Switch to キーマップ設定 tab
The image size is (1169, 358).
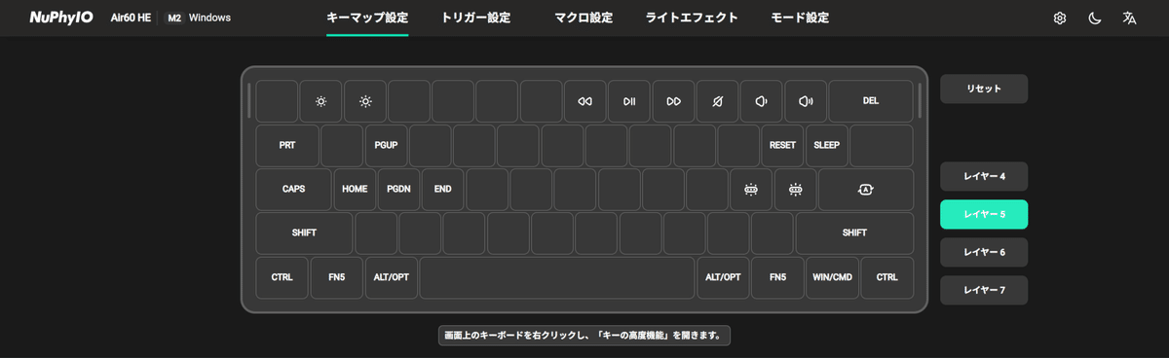point(367,18)
